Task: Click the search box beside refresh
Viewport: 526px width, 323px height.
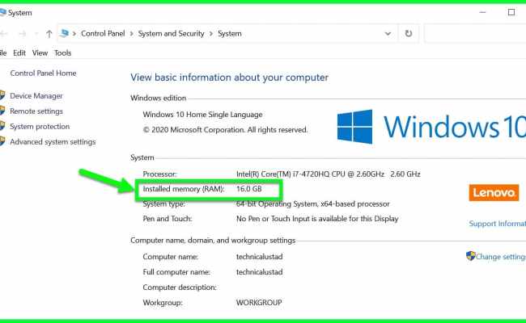Action: 475,33
